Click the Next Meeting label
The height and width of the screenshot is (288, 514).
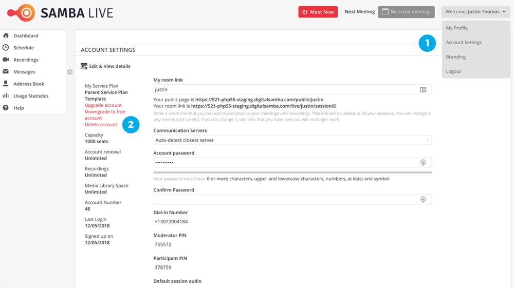(x=360, y=12)
